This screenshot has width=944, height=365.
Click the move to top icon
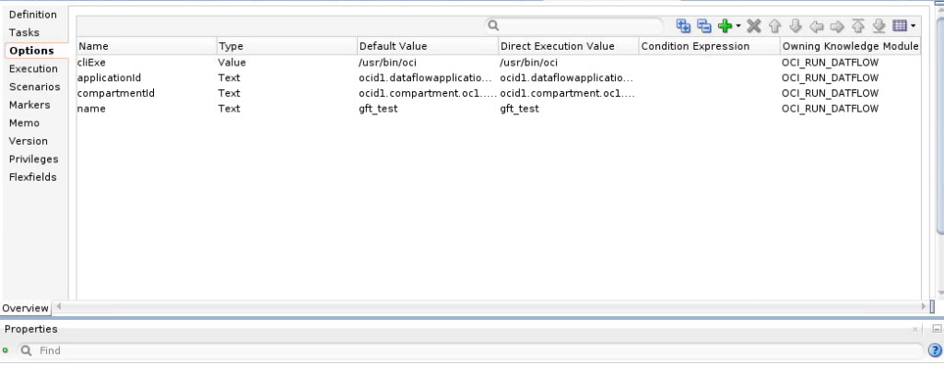[858, 26]
